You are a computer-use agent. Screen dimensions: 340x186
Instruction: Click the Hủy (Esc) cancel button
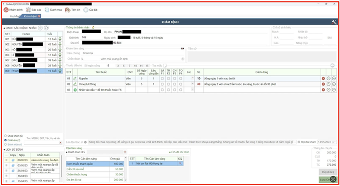pyautogui.click(x=328, y=172)
